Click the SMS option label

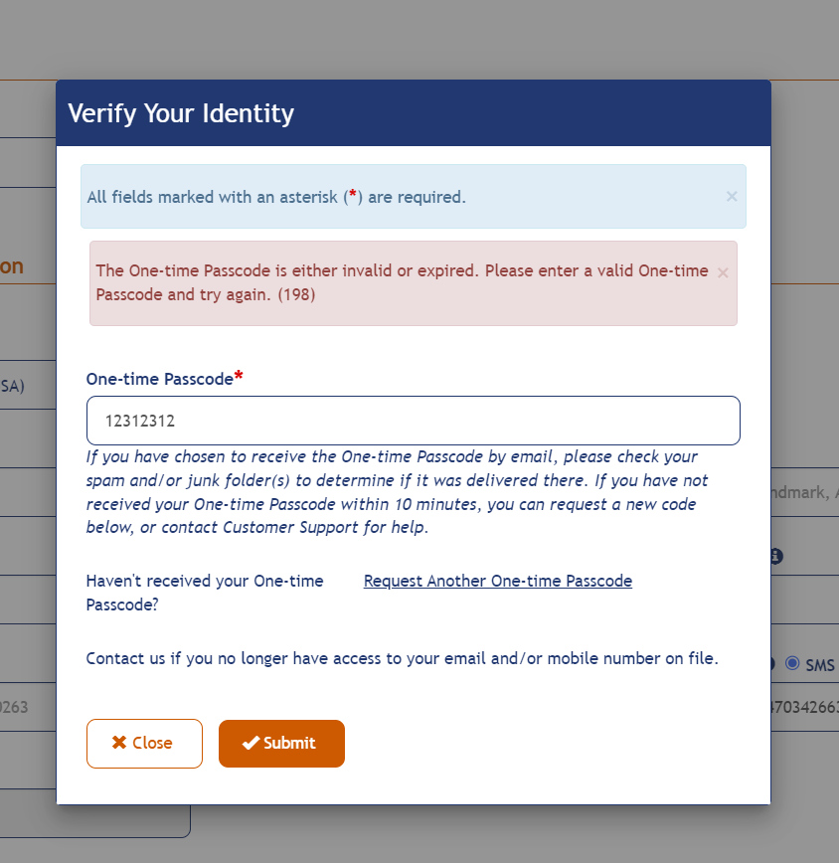820,664
